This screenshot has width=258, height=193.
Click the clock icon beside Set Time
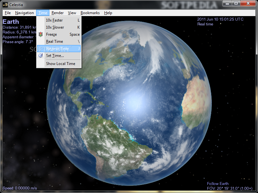pos(41,55)
